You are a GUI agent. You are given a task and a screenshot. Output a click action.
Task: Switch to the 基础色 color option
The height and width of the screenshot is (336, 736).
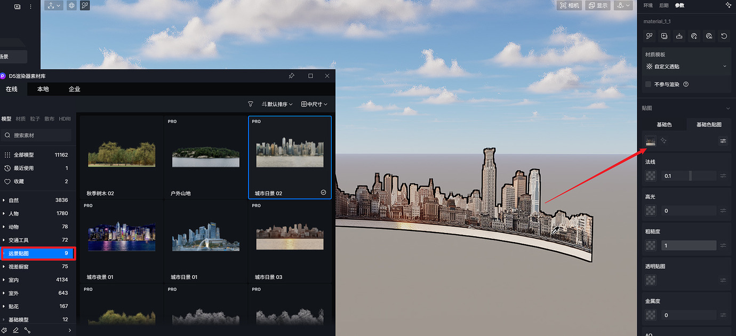[664, 125]
